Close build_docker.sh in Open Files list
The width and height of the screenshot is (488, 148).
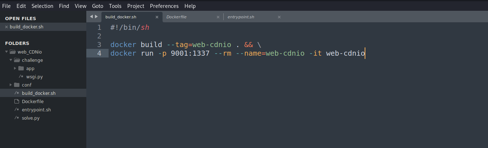6,27
